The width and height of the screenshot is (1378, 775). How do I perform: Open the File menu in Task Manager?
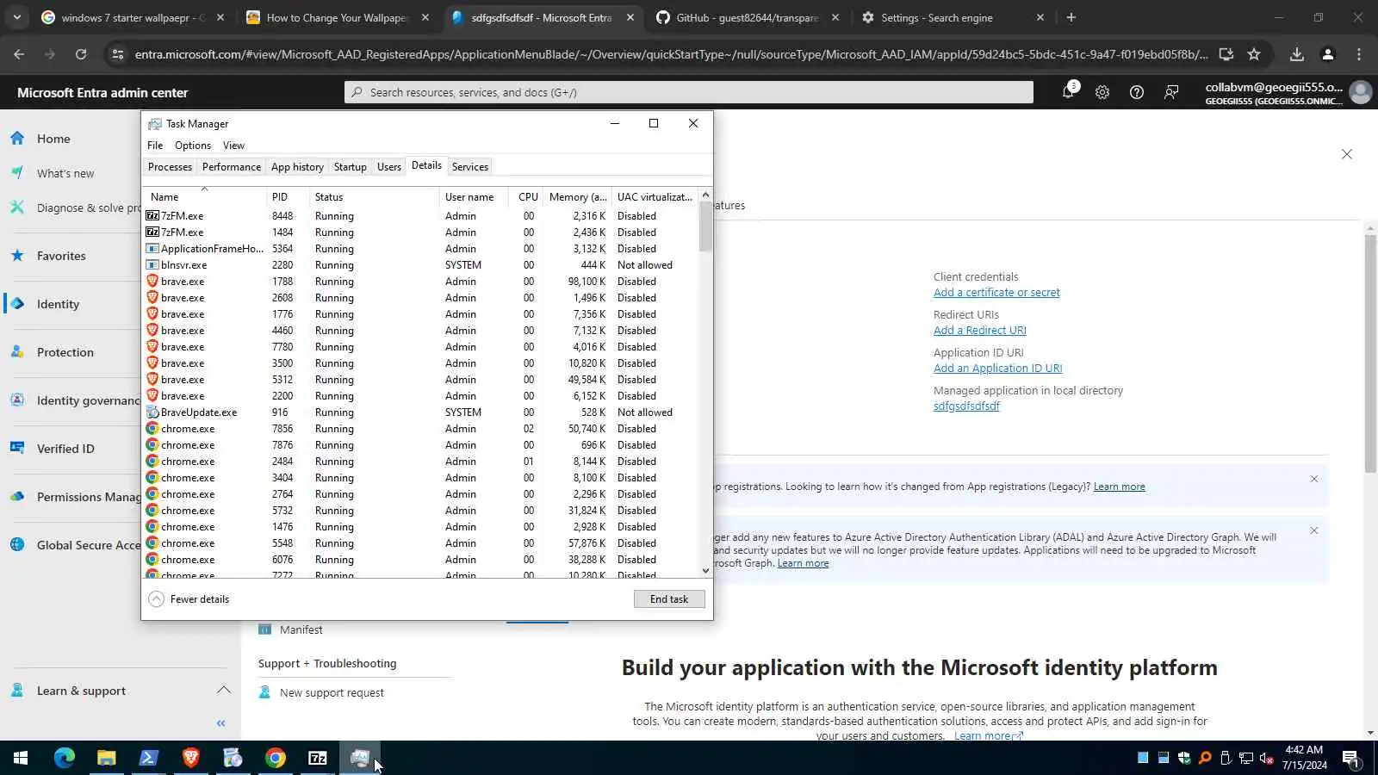tap(155, 146)
